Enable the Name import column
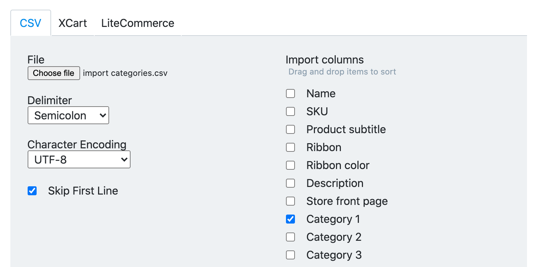 coord(290,93)
